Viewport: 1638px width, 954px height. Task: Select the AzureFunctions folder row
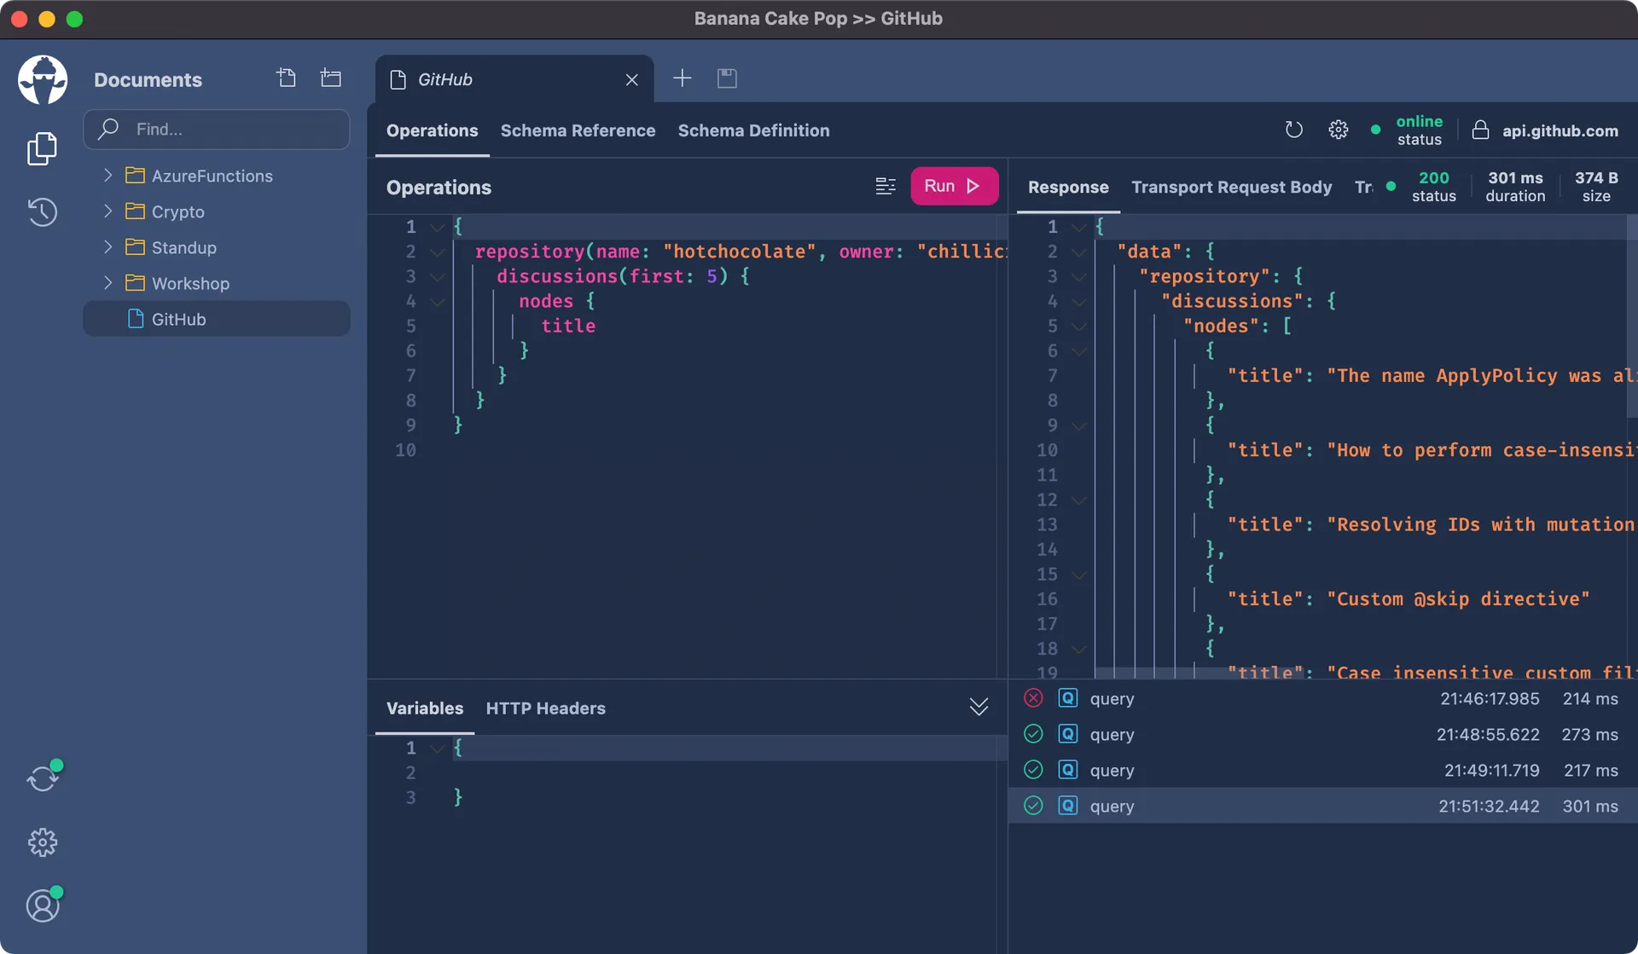217,176
